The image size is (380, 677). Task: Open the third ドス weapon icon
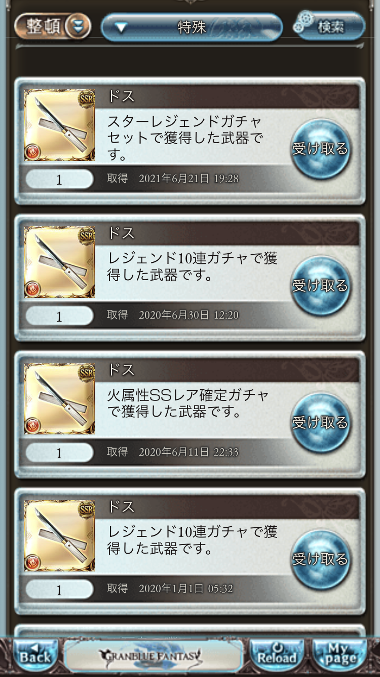(60, 399)
